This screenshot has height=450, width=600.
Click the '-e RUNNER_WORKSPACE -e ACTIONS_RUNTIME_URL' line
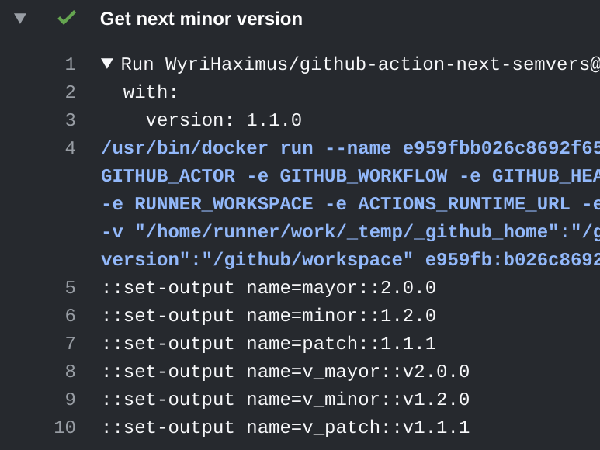(351, 204)
